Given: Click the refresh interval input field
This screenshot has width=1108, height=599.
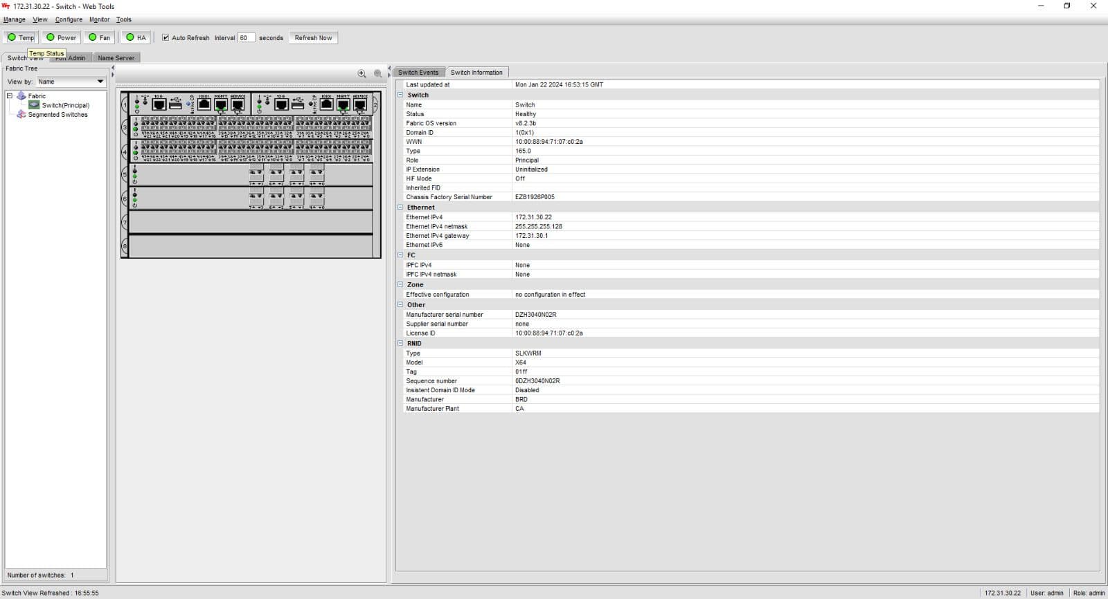Looking at the screenshot, I should tap(246, 37).
